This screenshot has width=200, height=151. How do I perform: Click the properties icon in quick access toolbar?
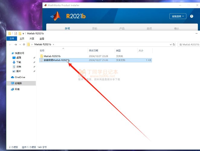[x=16, y=33]
